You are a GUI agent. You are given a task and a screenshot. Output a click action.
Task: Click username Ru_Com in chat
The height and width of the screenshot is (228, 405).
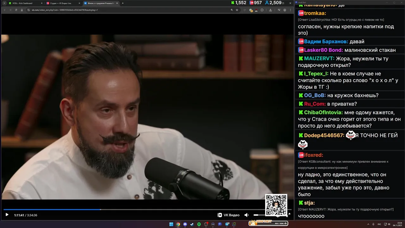pos(315,104)
